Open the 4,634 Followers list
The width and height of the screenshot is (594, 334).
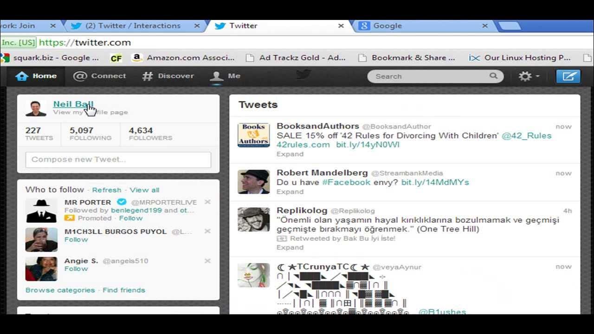click(x=150, y=134)
